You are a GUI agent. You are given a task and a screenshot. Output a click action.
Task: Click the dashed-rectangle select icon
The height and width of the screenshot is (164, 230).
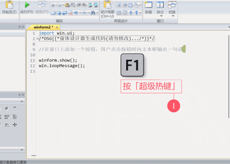point(73,5)
